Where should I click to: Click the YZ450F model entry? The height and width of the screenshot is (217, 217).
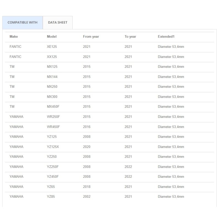point(53,177)
